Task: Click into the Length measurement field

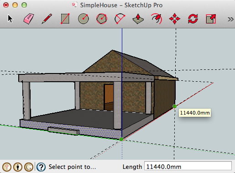Action: (x=188, y=166)
